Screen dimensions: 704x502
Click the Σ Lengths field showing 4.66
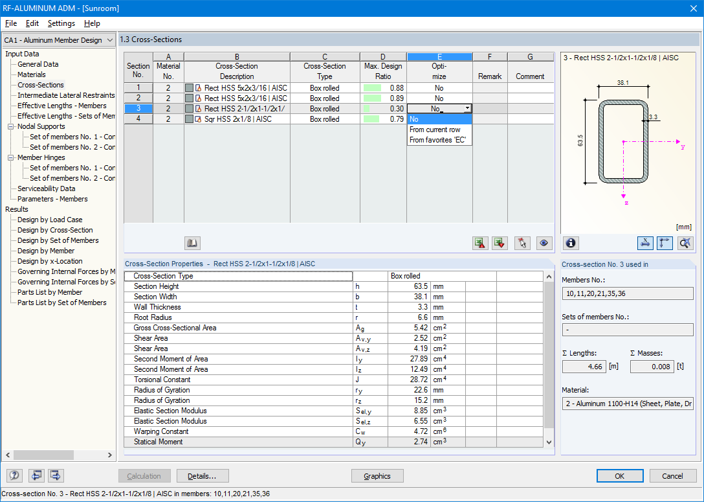[584, 367]
